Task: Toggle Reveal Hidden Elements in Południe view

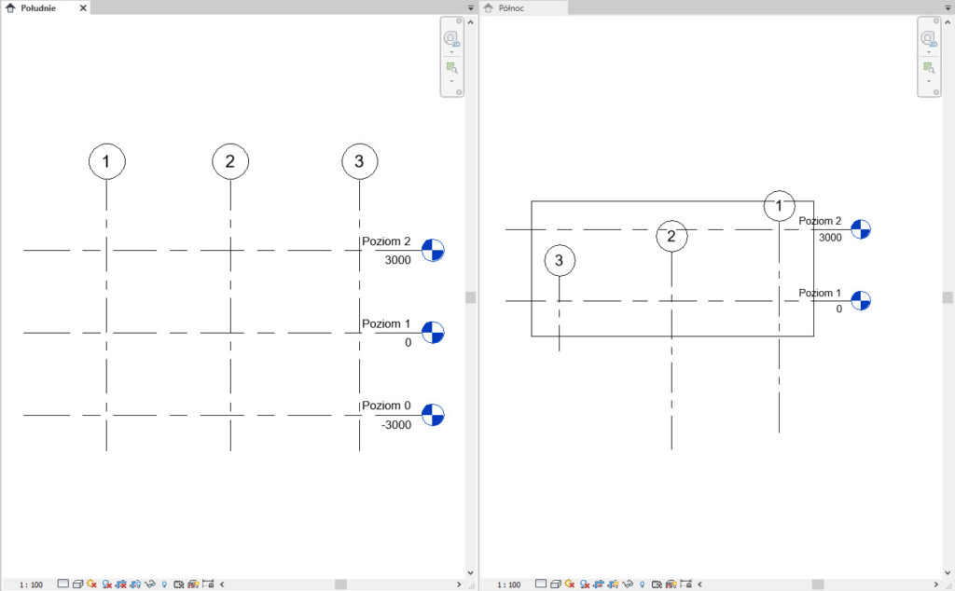Action: tap(163, 584)
